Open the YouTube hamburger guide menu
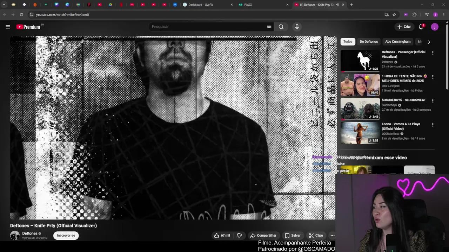 coord(8,27)
